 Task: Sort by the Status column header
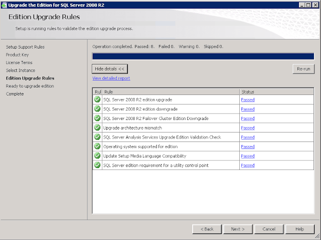[x=276, y=92]
